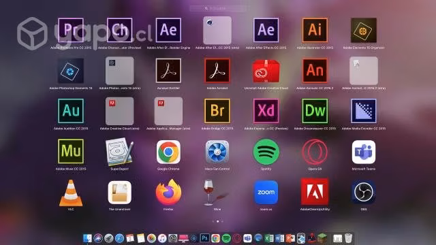Screen dimensions: 436x245
Task: Click the Launchpad search field
Action: [218, 8]
